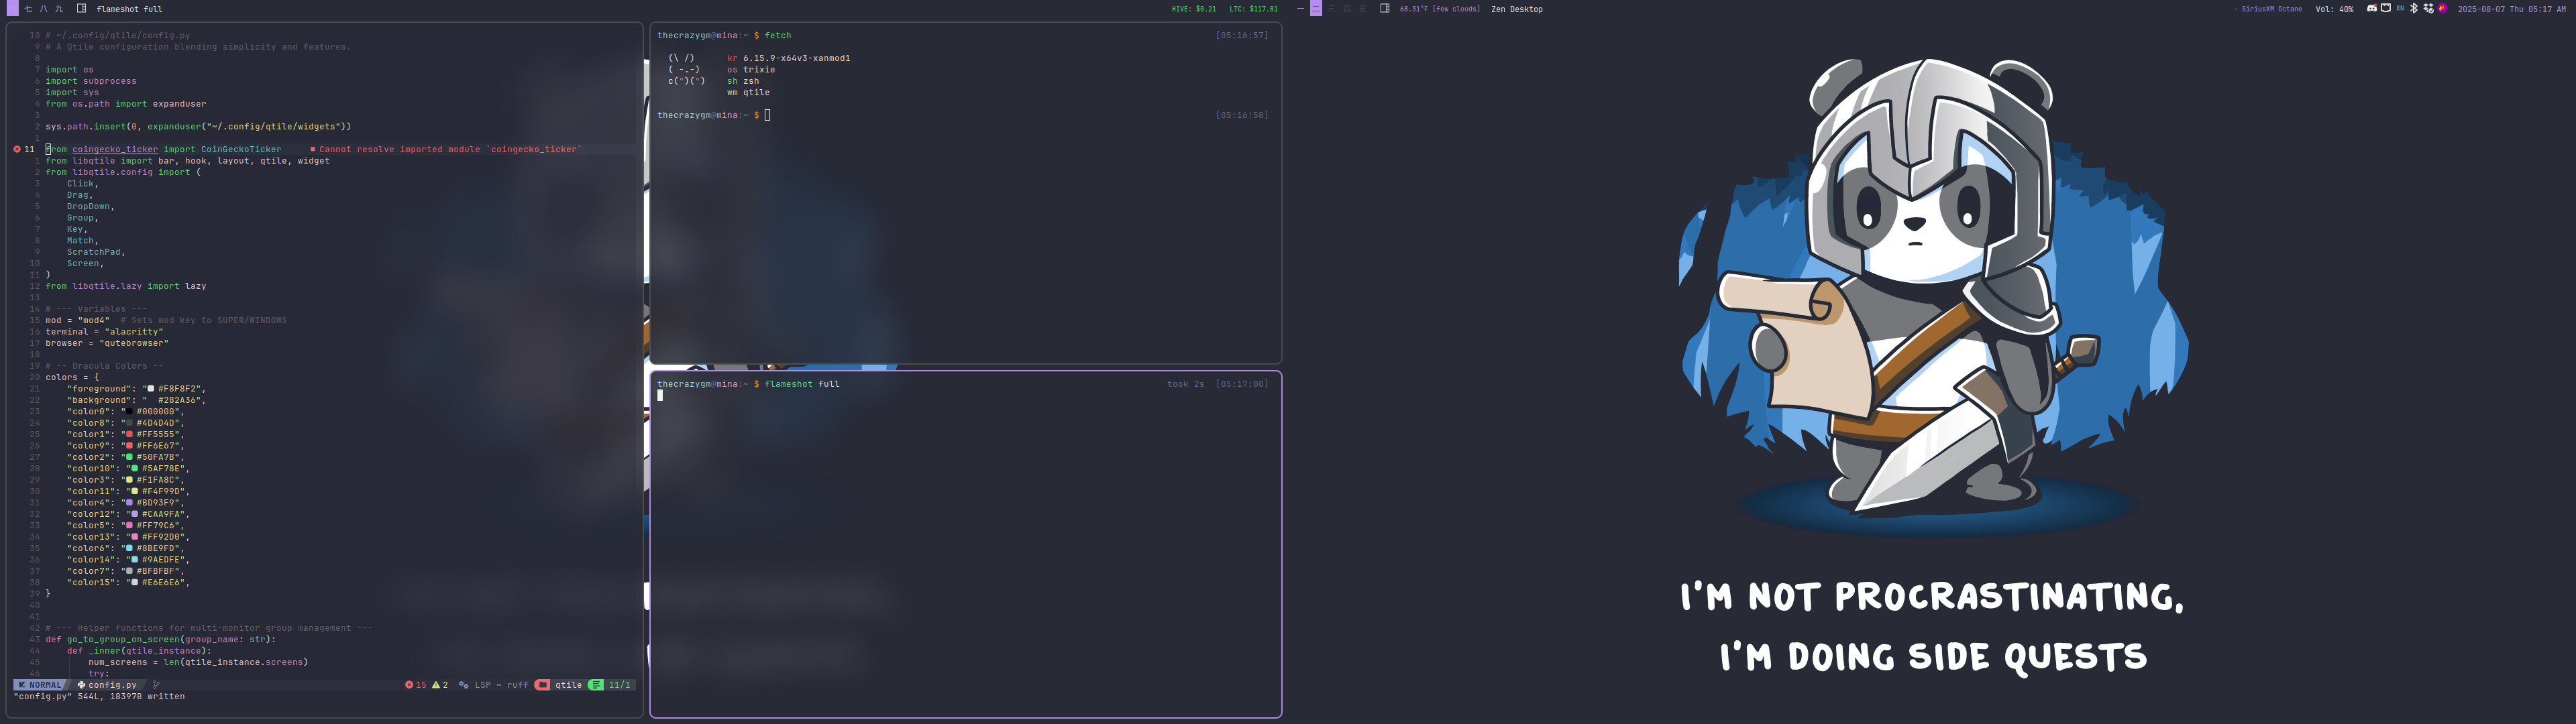The width and height of the screenshot is (2576, 724).
Task: Click git branch icon in statusline
Action: coord(156,685)
